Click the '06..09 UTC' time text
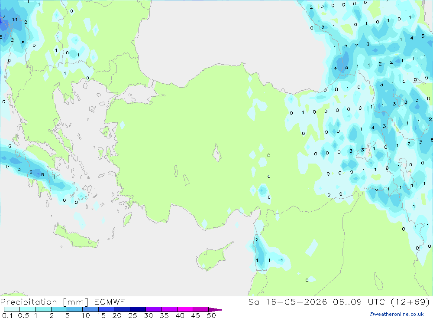Screen dimensions: 433x318 (359, 302)
